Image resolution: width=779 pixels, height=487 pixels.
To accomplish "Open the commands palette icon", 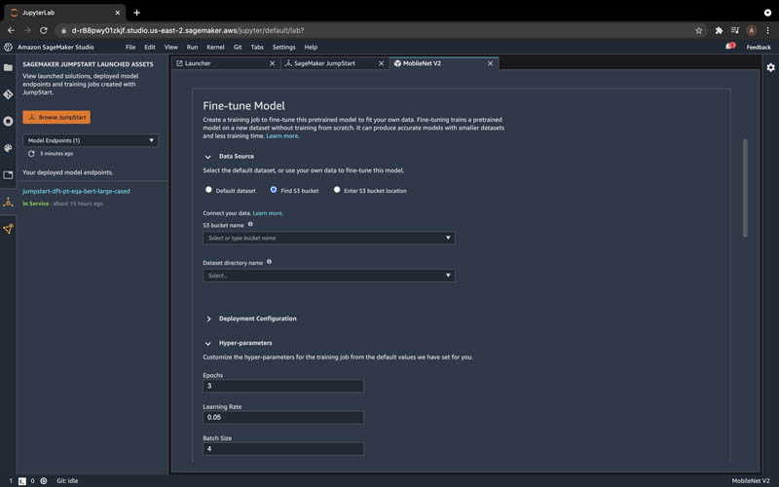I will 8,148.
